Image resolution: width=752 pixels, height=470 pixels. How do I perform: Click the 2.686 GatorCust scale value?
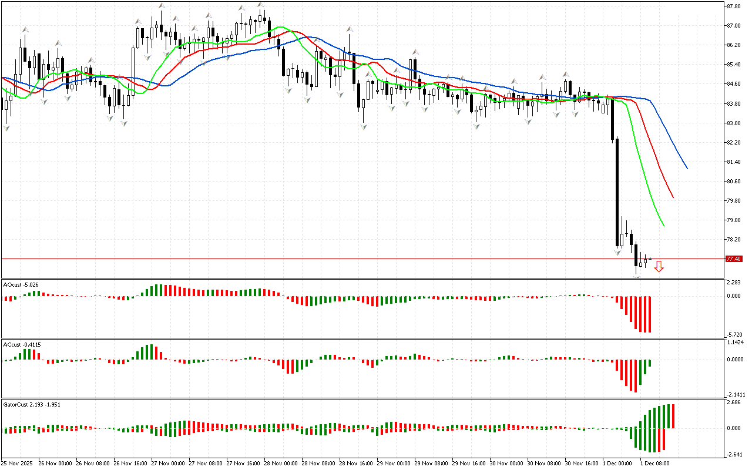pyautogui.click(x=733, y=403)
